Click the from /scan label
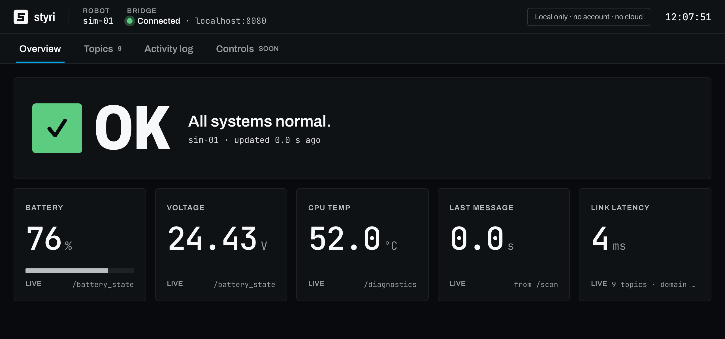The width and height of the screenshot is (725, 339). click(536, 284)
